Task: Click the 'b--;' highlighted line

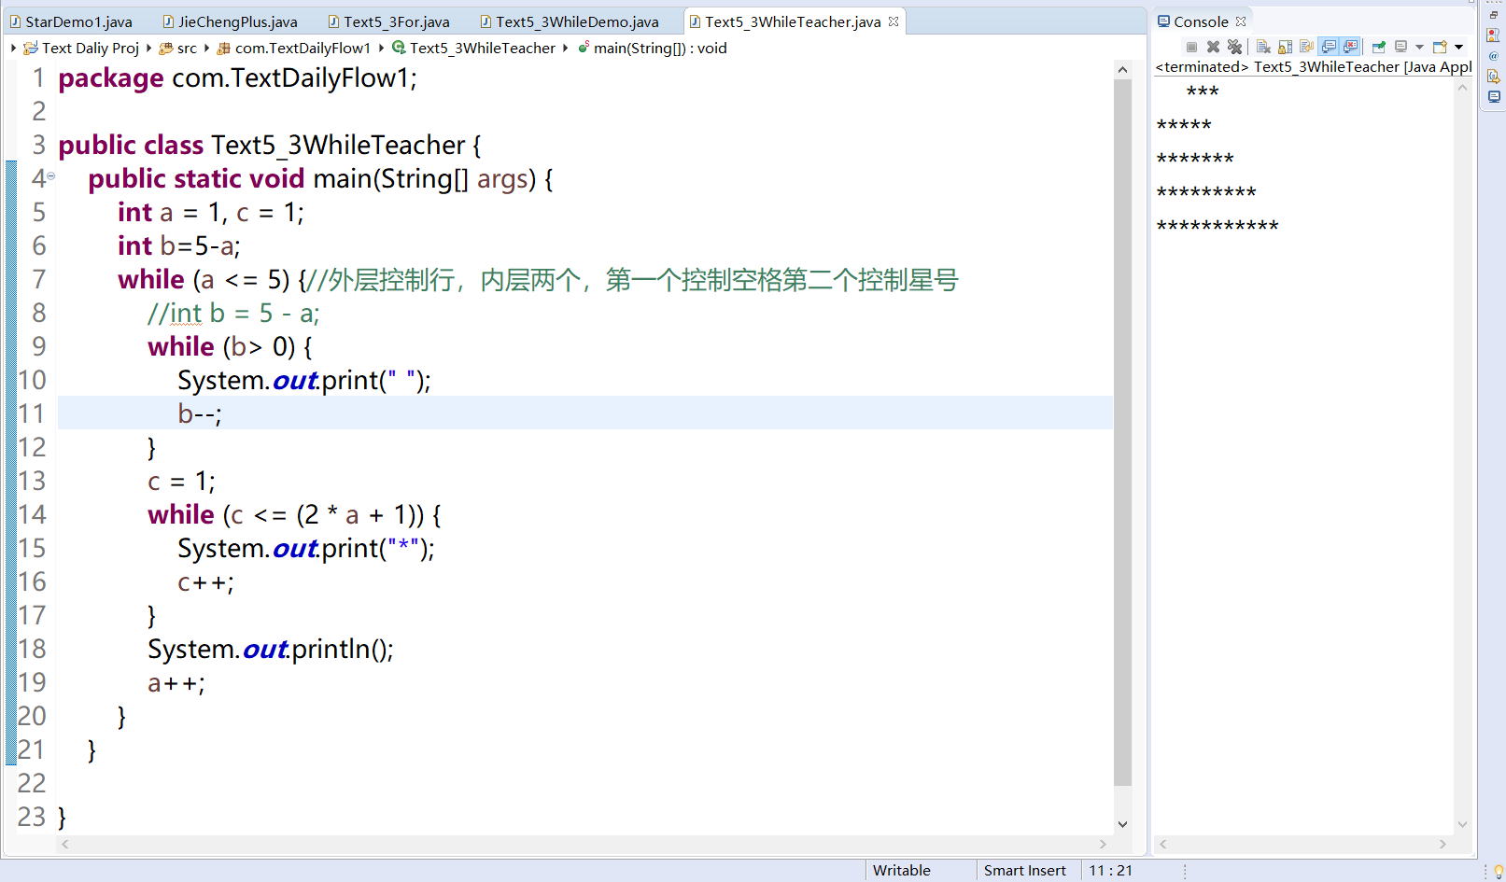Action: (x=585, y=413)
